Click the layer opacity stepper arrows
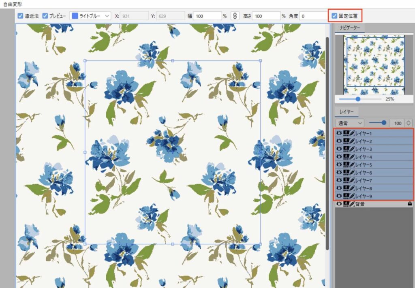The image size is (415, 288). (x=409, y=123)
